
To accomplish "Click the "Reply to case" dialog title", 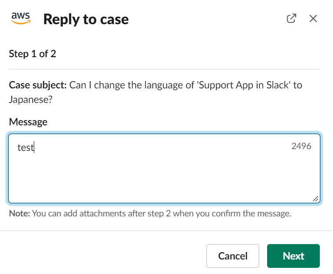I will (x=86, y=19).
